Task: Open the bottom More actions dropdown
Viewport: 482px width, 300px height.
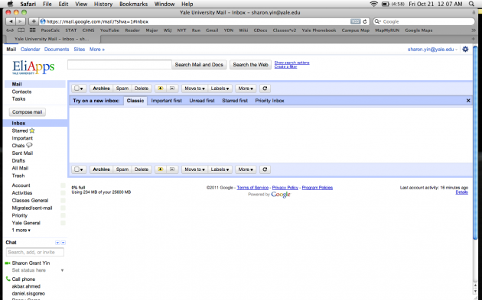Action: pos(246,169)
